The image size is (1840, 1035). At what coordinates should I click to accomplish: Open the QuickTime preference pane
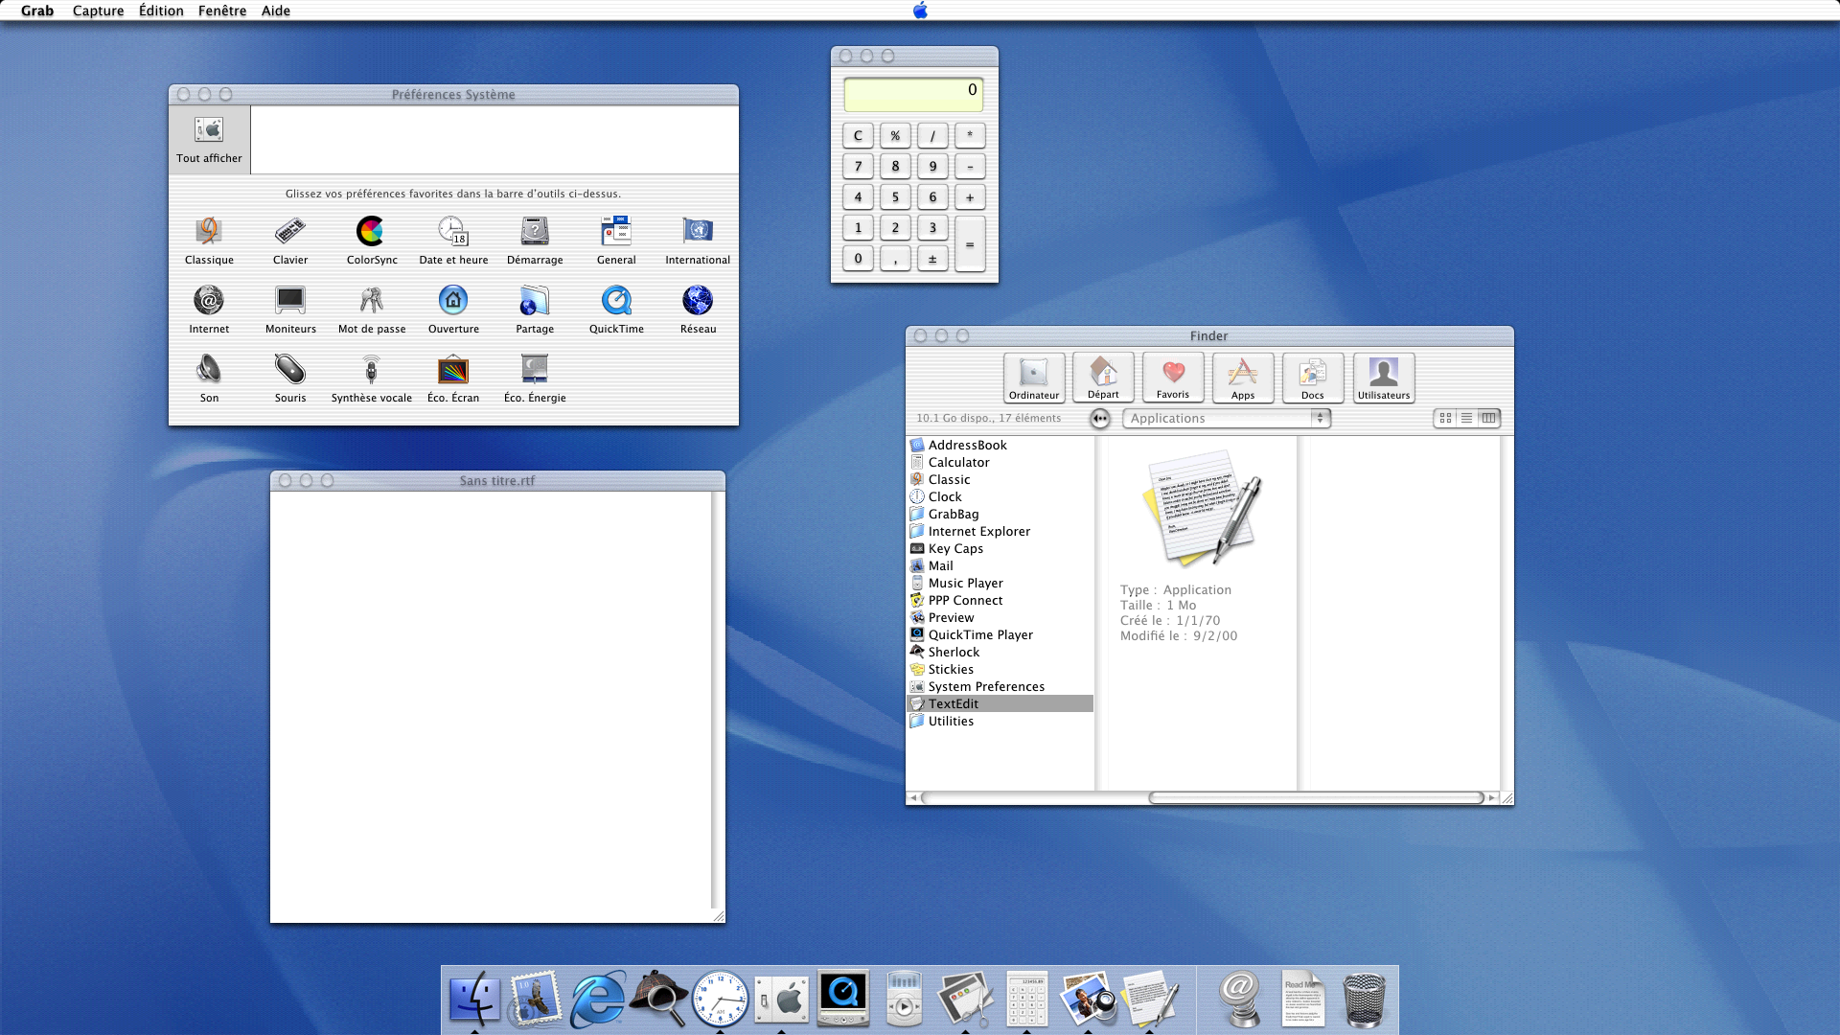(x=616, y=309)
